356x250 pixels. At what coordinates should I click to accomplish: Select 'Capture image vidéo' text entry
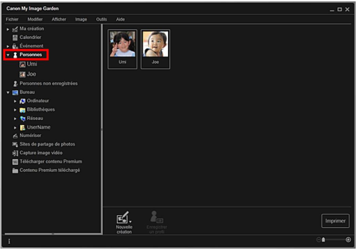click(x=41, y=153)
